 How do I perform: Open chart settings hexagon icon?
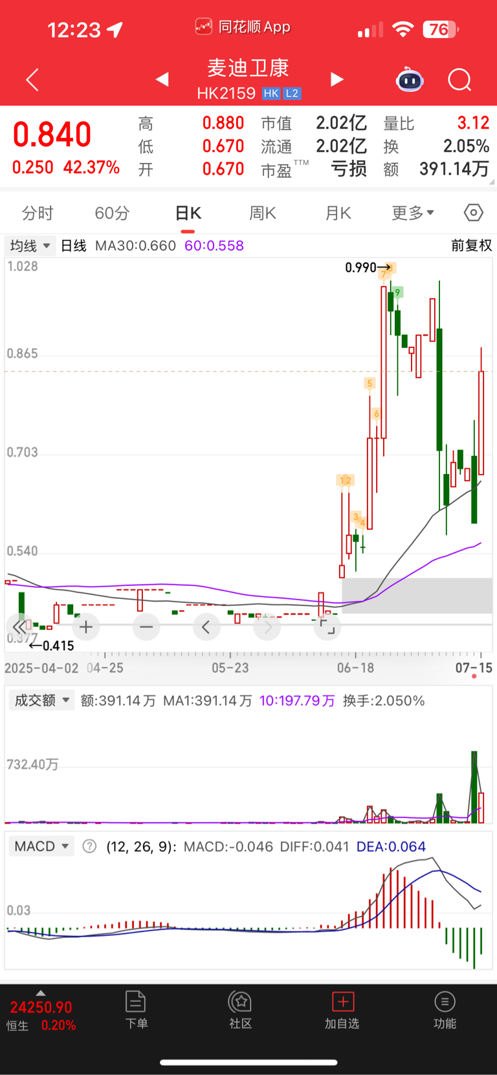(x=474, y=212)
